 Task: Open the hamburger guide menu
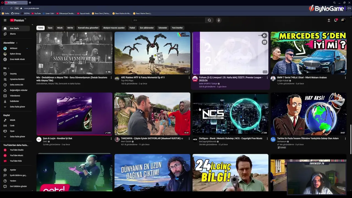pos(5,20)
